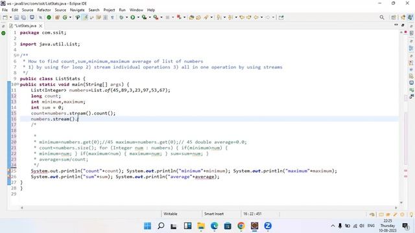Viewport: 415px width, 233px height.
Task: Open the Back history dropdown arrow
Action: tap(261, 17)
